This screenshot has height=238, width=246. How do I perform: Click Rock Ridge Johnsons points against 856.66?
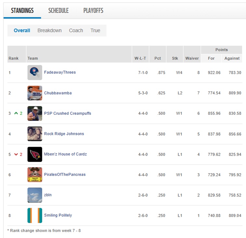point(235,134)
